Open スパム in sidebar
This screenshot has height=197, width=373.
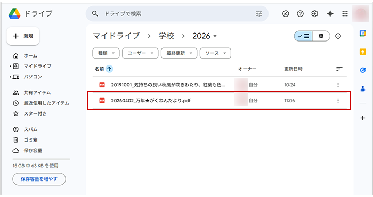30,129
